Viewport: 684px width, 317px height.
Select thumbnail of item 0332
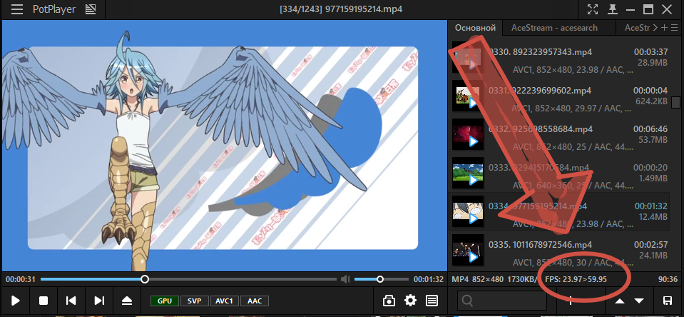click(468, 134)
